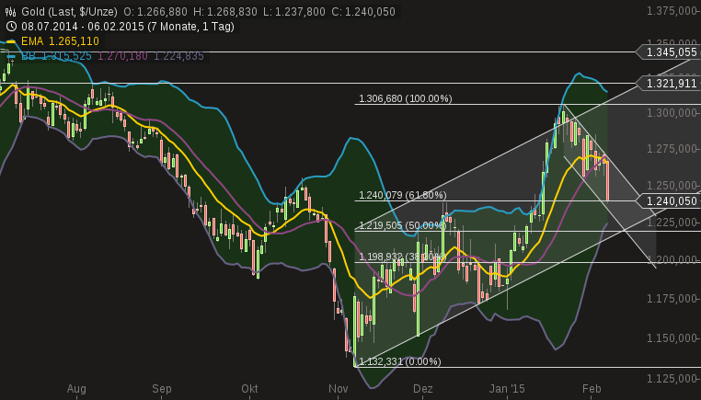Click the 'Feb' time axis label

(x=592, y=389)
